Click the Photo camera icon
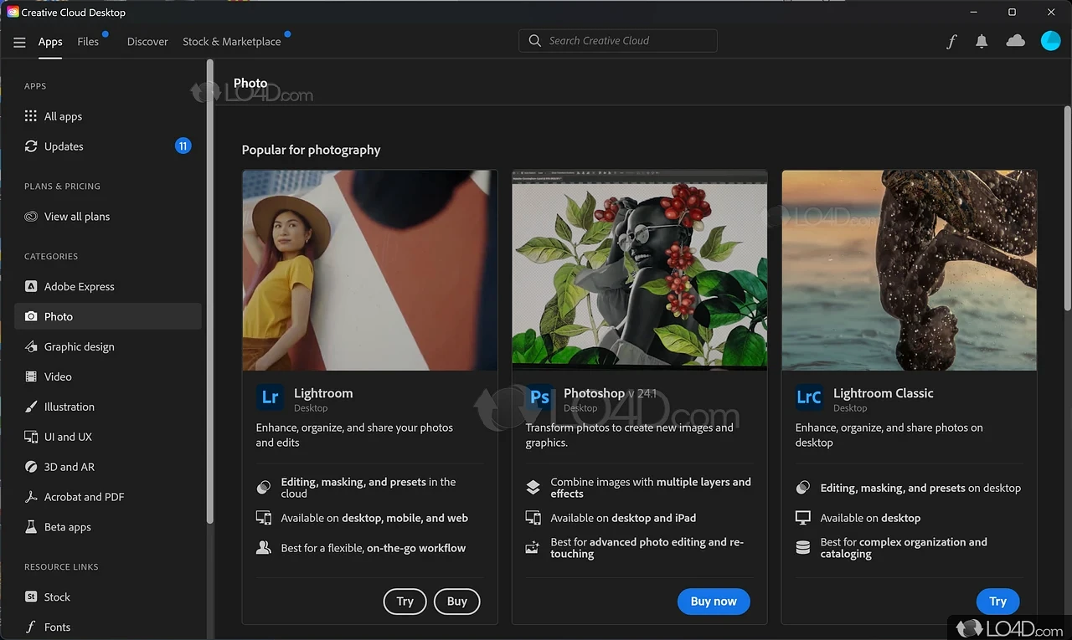This screenshot has height=640, width=1072. [31, 317]
